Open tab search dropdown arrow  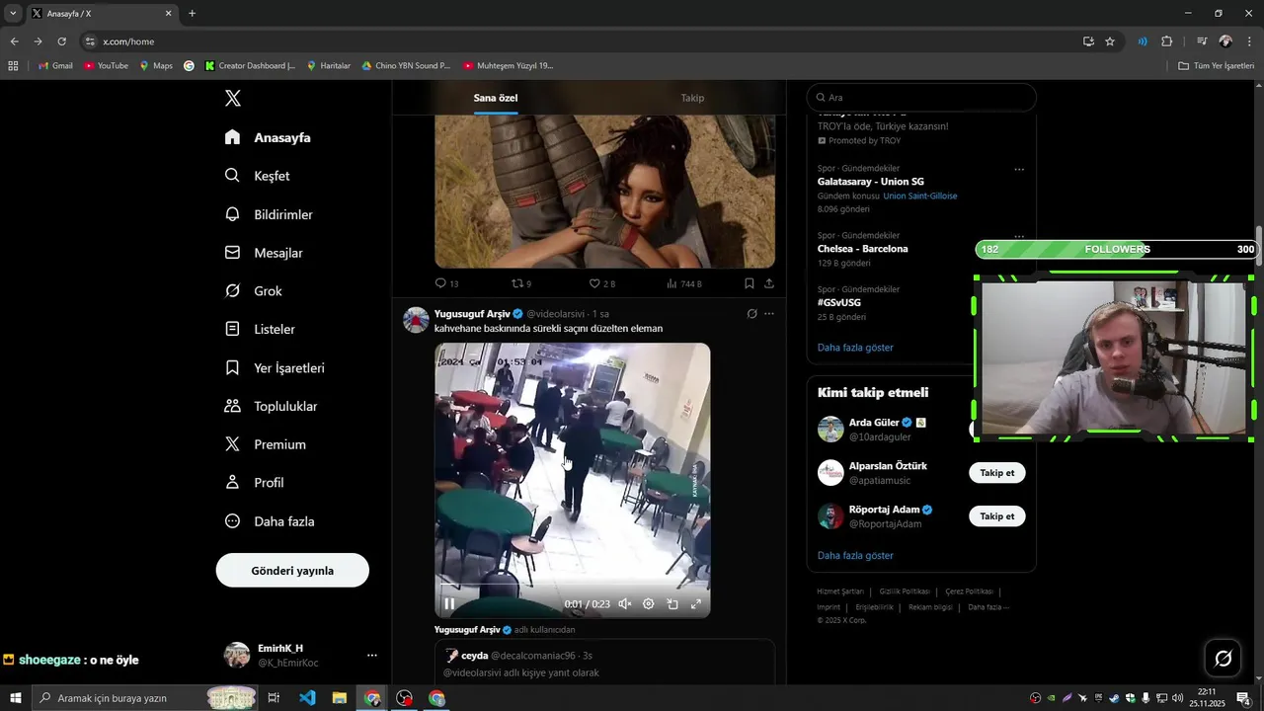(x=13, y=14)
